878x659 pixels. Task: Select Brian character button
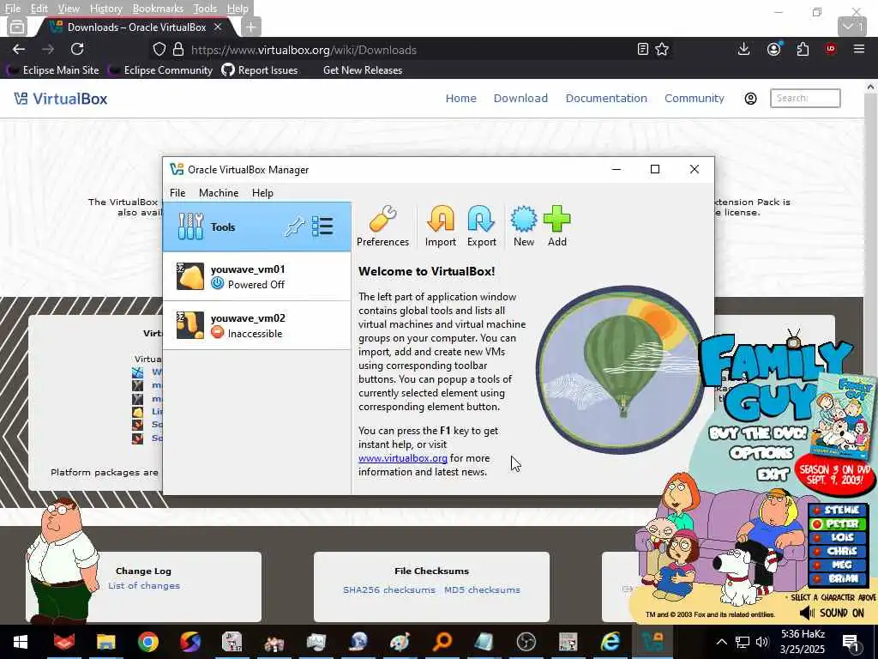pyautogui.click(x=837, y=579)
